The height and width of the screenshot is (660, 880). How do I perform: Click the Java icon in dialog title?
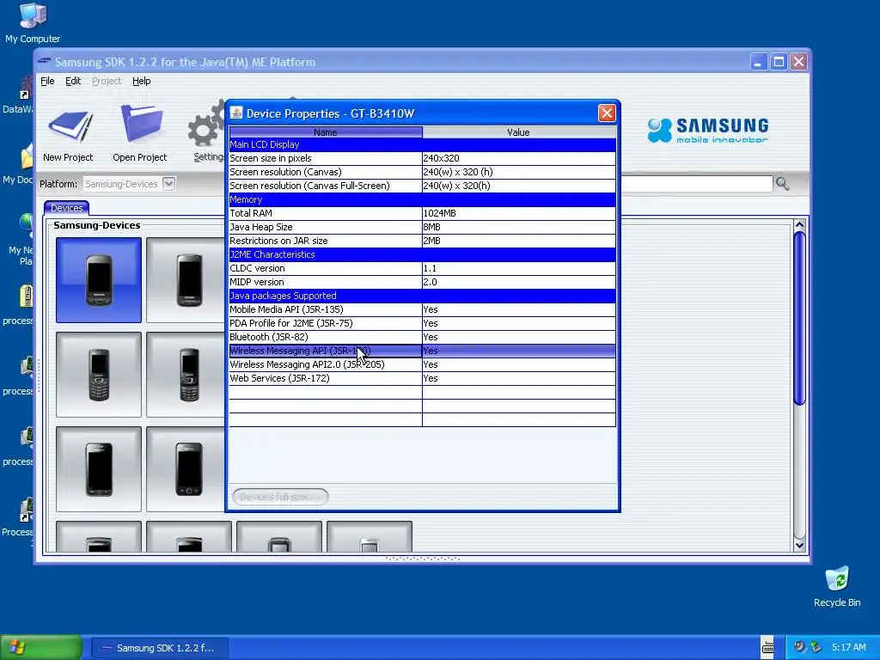236,113
